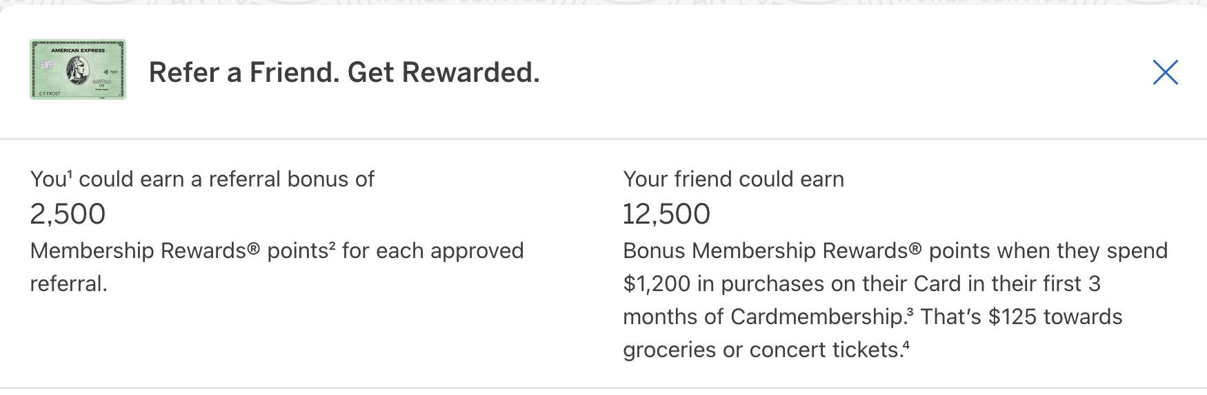Open footnote 2 after "points"
Viewport: 1207px width, 395px height.
click(x=332, y=245)
